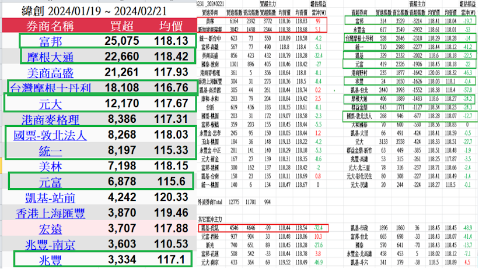This screenshot has height=269, width=479.
Task: Select the 國泰-敦南 broker cell
Action: 210,65
